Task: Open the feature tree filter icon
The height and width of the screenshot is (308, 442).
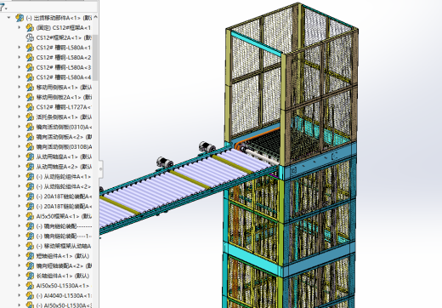Action: point(3,7)
